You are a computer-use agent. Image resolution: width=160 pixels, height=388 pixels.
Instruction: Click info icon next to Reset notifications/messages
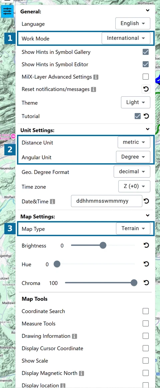pos(93,89)
